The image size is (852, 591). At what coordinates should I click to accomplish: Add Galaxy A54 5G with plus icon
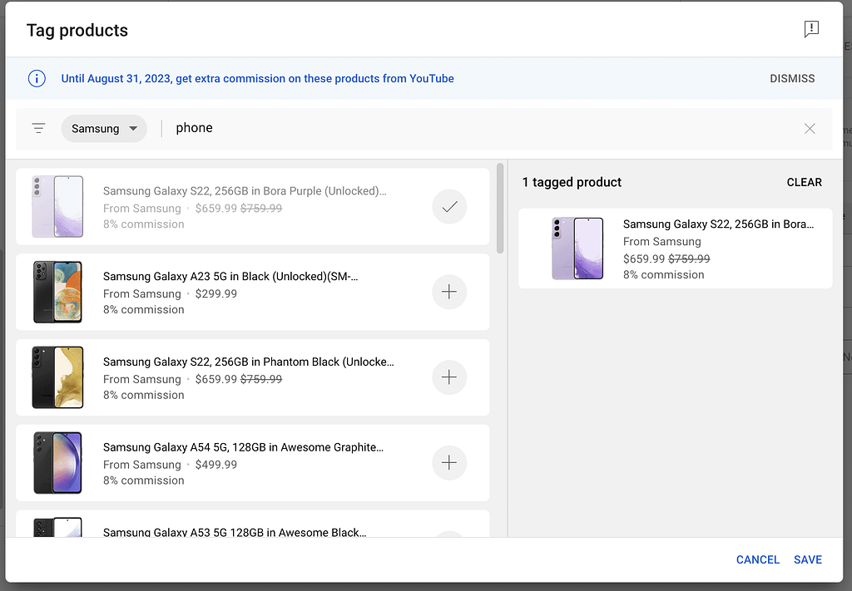pyautogui.click(x=449, y=463)
